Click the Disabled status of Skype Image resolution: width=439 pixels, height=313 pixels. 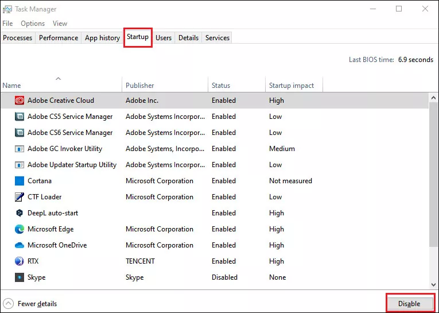tap(224, 277)
